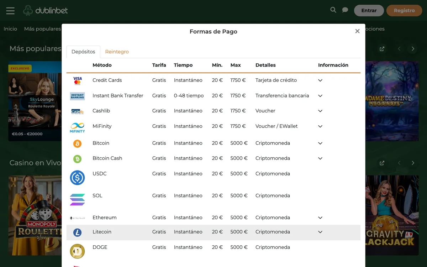Screen dimensions: 427x267
Task: Click the EXCLUSIVO badge on SkyLounge
Action: point(20,68)
